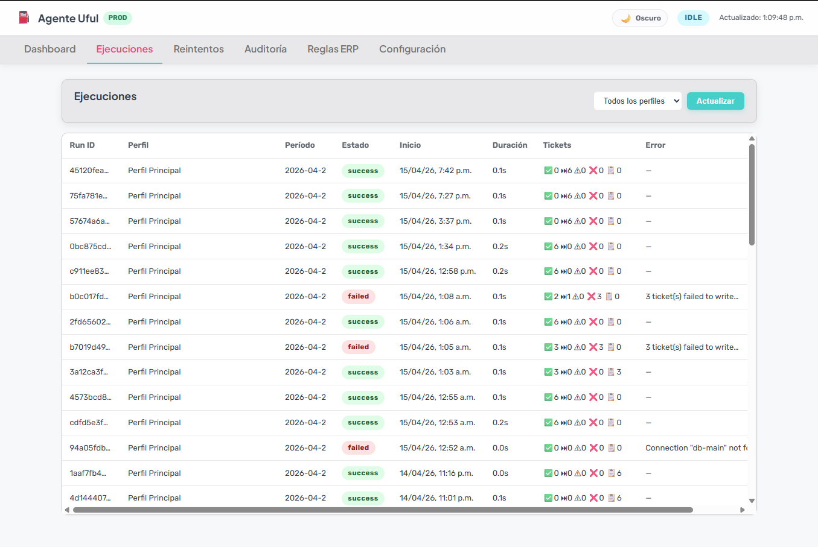Click the failed badge in b7019d49 row
The width and height of the screenshot is (818, 547).
(x=359, y=347)
